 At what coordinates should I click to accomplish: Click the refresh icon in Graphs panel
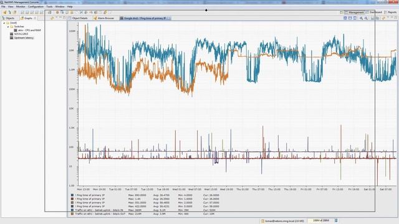[52, 18]
